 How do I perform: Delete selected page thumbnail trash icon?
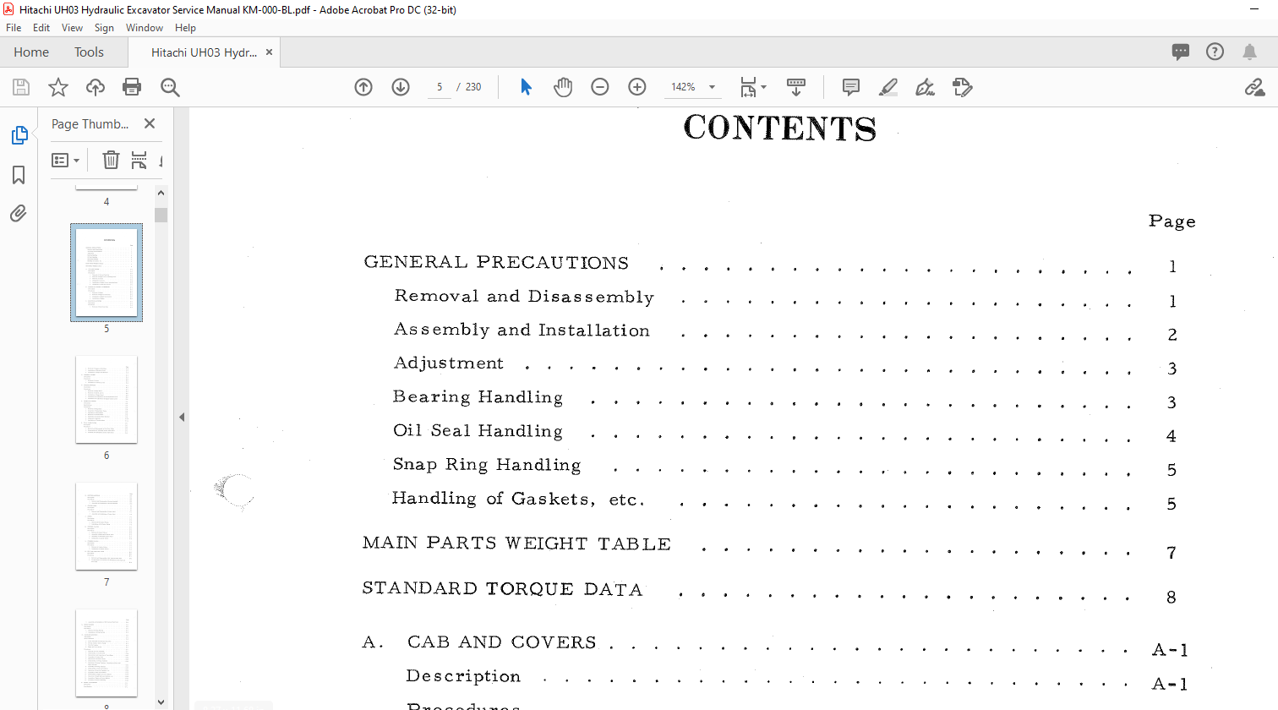pos(111,160)
